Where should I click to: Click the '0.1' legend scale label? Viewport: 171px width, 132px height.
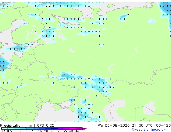pos(3,131)
